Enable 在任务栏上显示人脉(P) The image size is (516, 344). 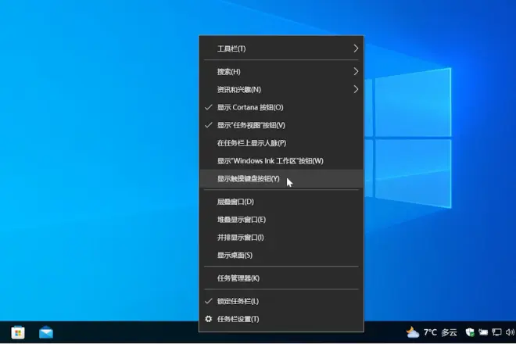point(281,143)
